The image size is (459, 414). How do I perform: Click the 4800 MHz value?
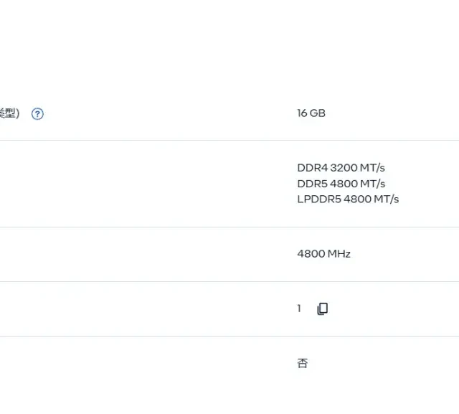[x=323, y=253]
